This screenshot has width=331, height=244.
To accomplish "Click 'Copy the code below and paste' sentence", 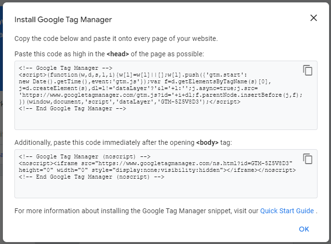I will coord(116,39).
